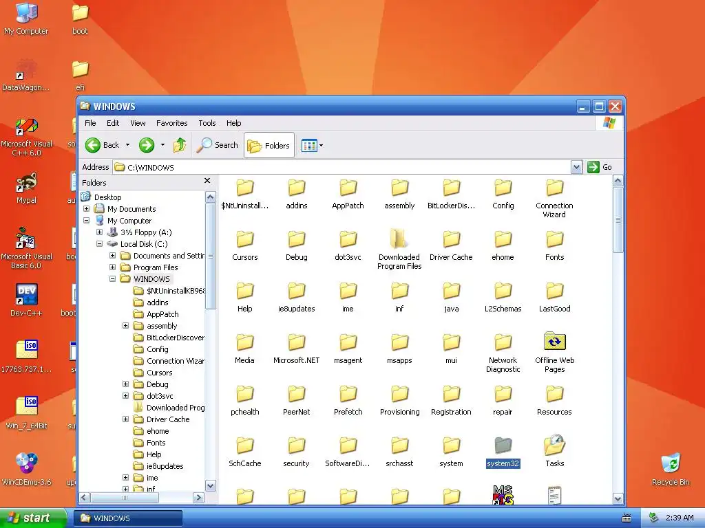Select the $NtUninstall... folder

[245, 193]
